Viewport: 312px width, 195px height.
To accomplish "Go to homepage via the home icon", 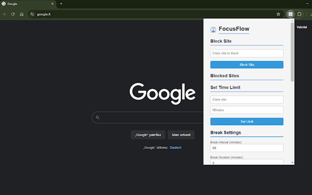I will 22,14.
